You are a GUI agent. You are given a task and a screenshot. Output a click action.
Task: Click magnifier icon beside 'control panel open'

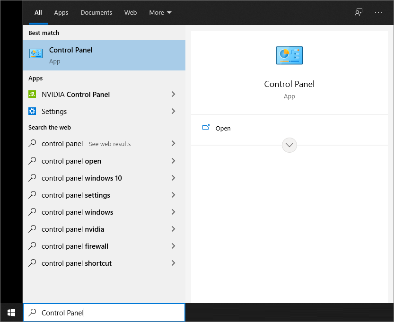[32, 161]
